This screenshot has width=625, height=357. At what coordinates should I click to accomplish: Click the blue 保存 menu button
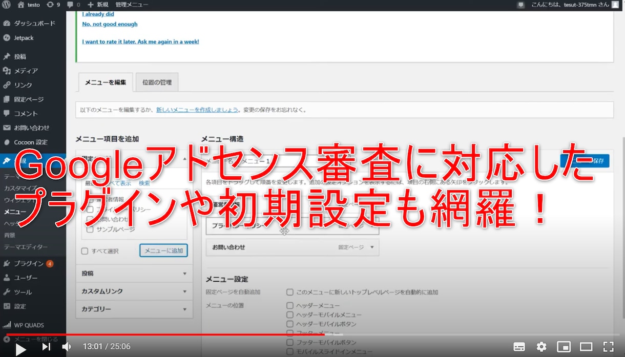[585, 160]
